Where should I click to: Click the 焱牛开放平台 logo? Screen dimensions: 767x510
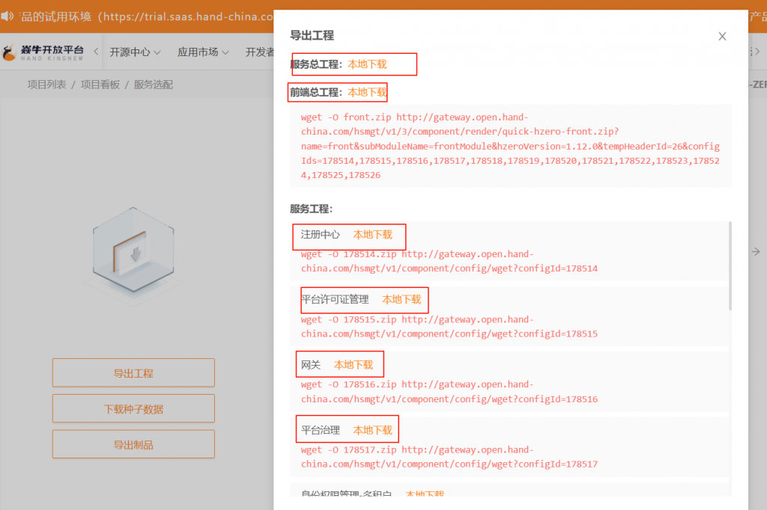(x=43, y=52)
